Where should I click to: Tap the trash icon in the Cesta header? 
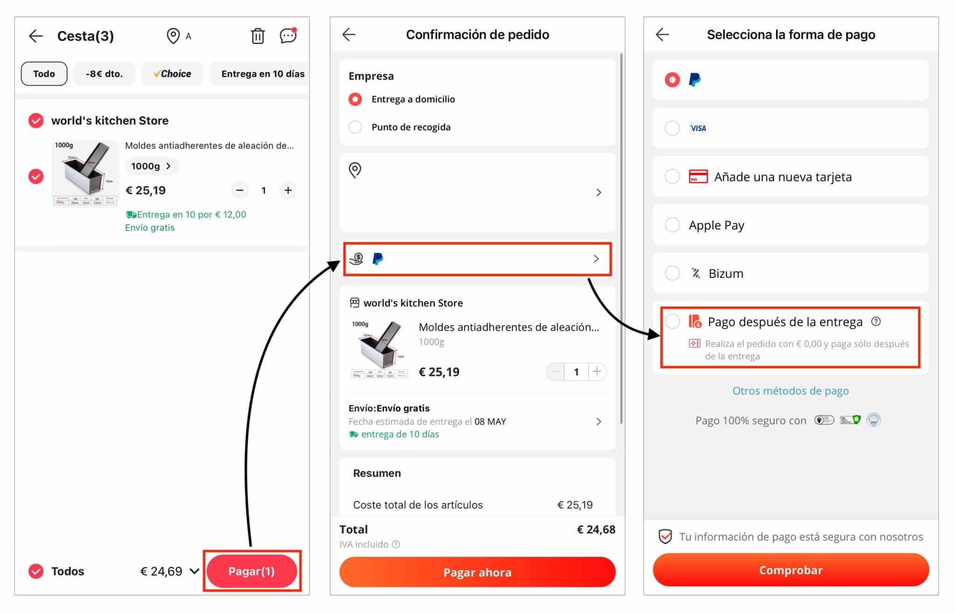(257, 36)
